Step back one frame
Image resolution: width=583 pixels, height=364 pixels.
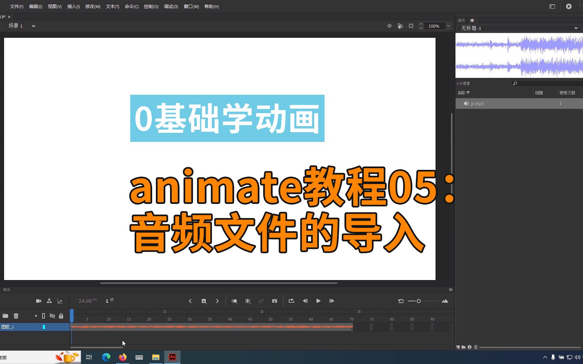click(305, 301)
